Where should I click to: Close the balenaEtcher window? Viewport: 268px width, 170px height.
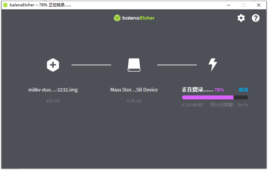[258, 5]
